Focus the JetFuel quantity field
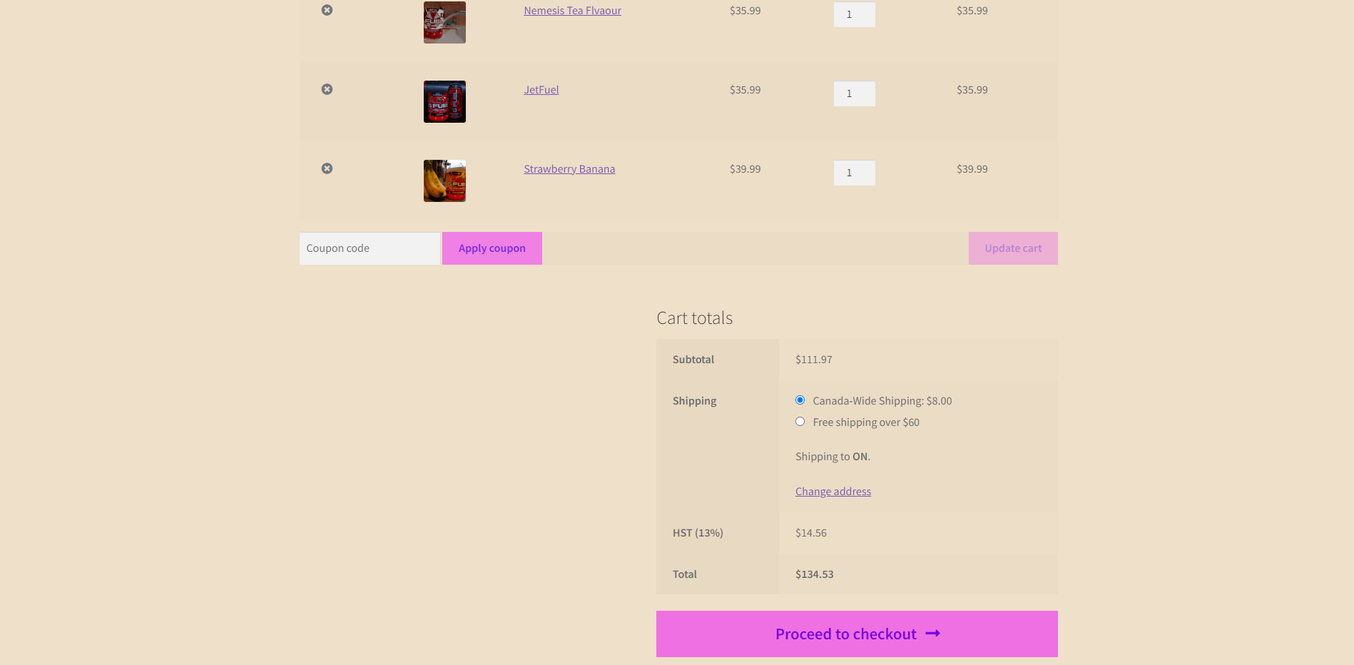The image size is (1354, 665). tap(854, 93)
